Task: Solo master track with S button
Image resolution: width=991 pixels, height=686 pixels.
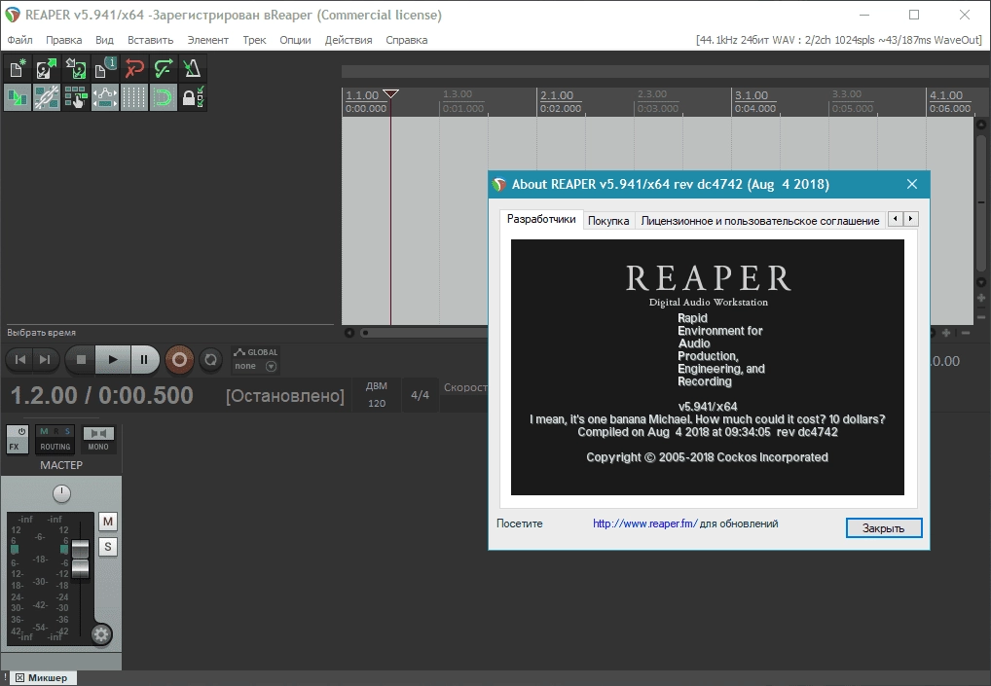Action: [108, 547]
